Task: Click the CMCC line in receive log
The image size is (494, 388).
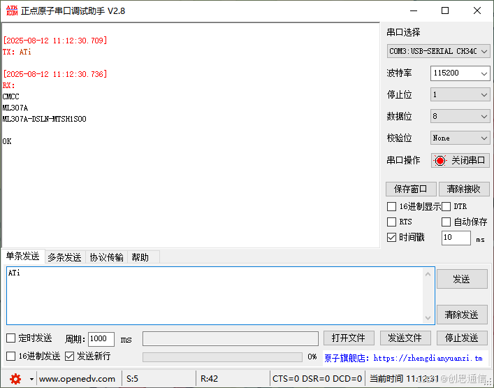Action: [x=11, y=96]
